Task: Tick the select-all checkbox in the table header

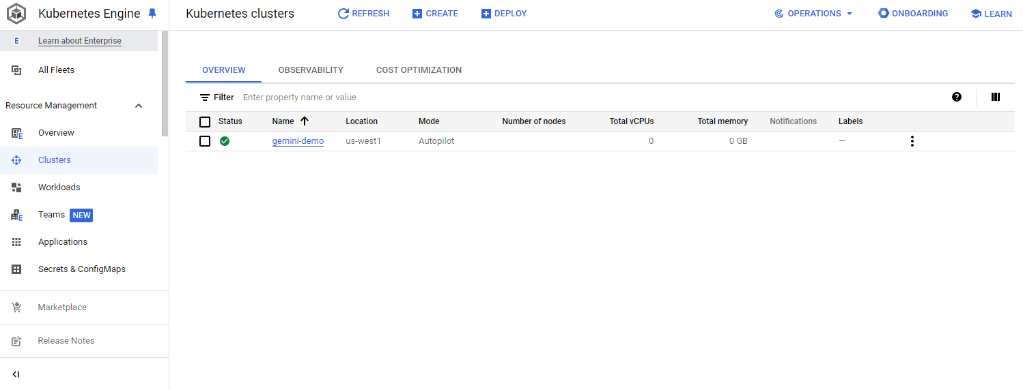Action: point(205,122)
